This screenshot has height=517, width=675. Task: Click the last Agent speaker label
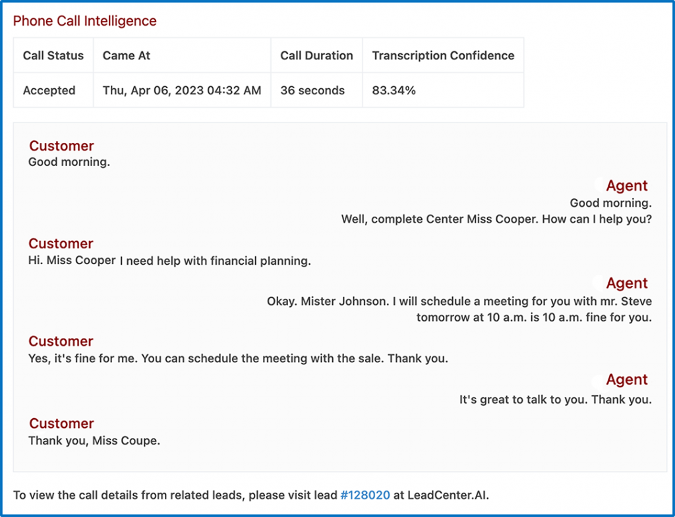(627, 379)
